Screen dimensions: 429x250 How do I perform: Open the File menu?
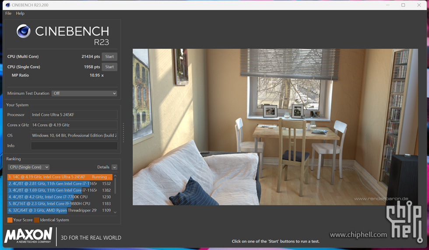(8, 13)
